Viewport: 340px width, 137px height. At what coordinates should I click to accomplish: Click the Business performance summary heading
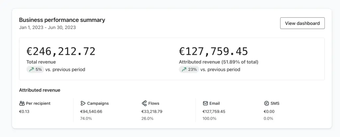coord(62,20)
